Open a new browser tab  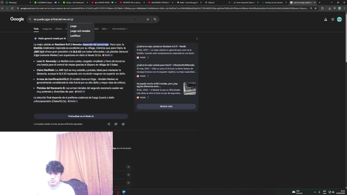pos(319,2)
